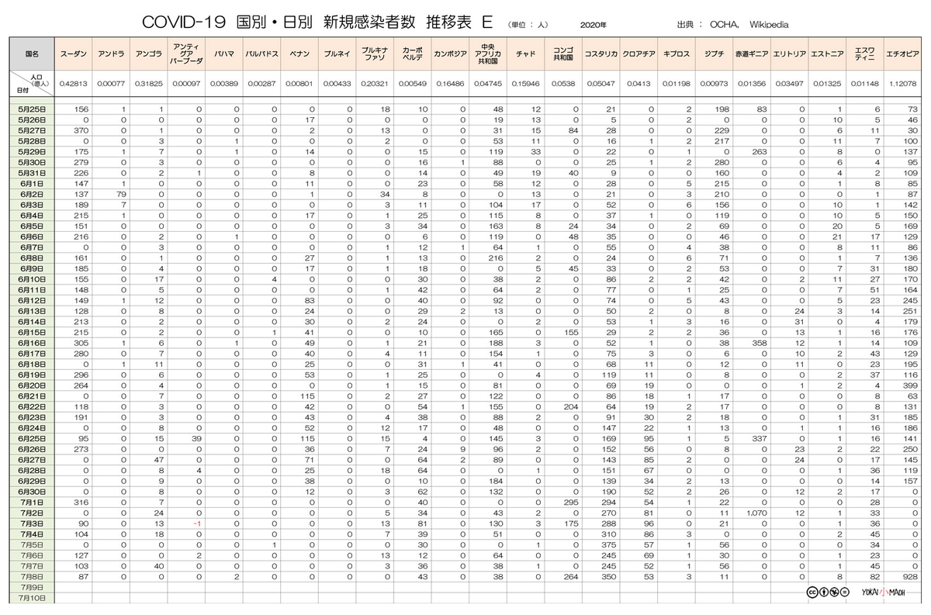This screenshot has width=931, height=615.
Task: Click the スーダン column header
Action: [73, 54]
